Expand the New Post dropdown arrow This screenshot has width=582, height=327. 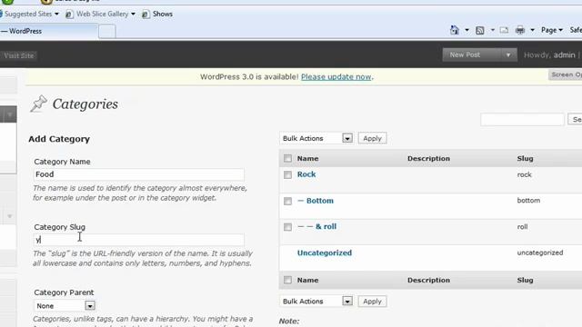[x=508, y=54]
